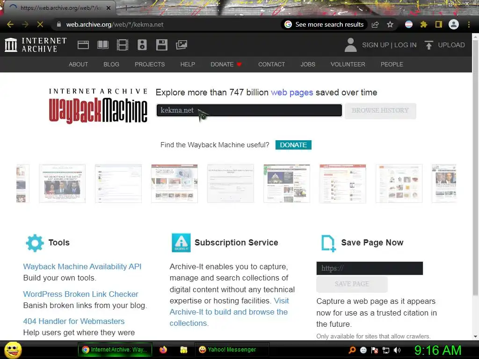Click the striped flag extension icon
Image resolution: width=479 pixels, height=359 pixels.
point(409,24)
